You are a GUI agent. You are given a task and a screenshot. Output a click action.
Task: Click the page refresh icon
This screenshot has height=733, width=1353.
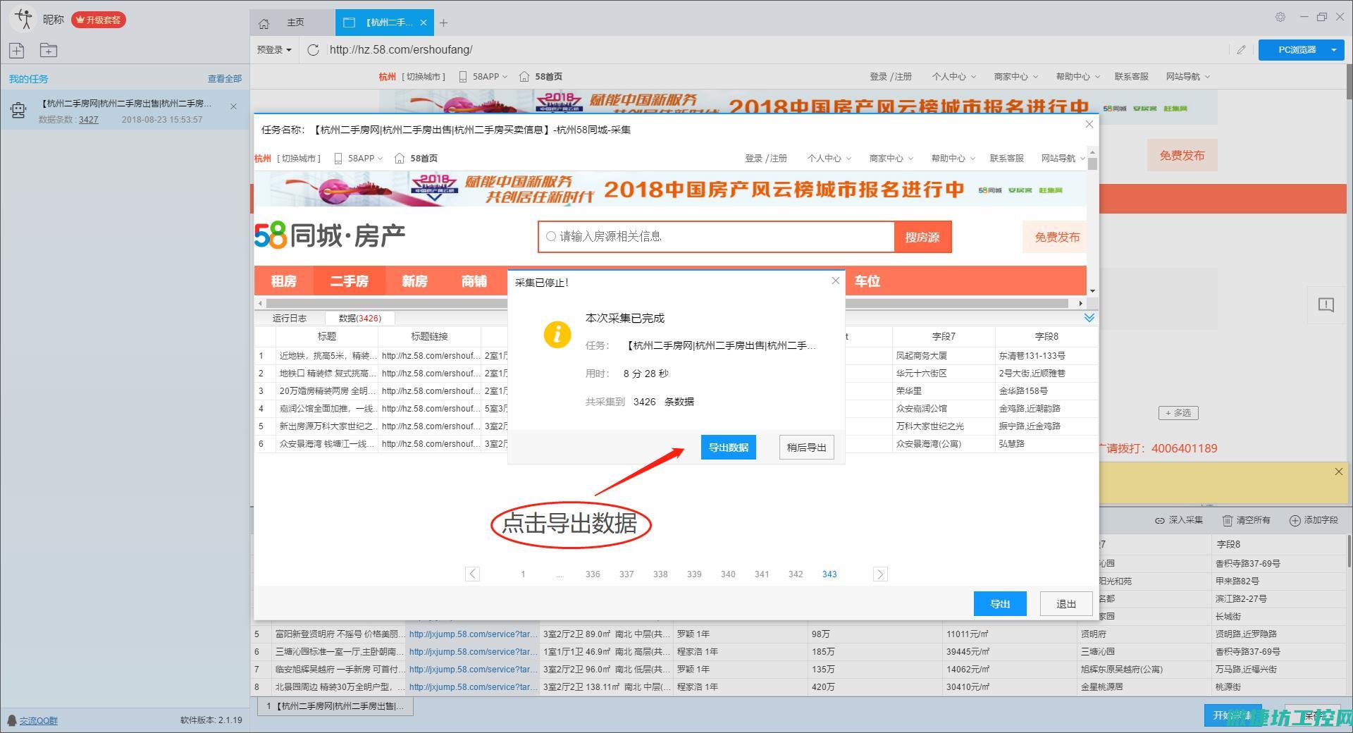[314, 50]
